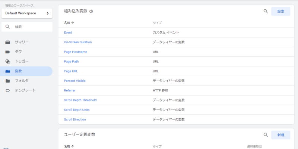Go to テンプレート menu item
Image resolution: width=298 pixels, height=149 pixels.
26,90
